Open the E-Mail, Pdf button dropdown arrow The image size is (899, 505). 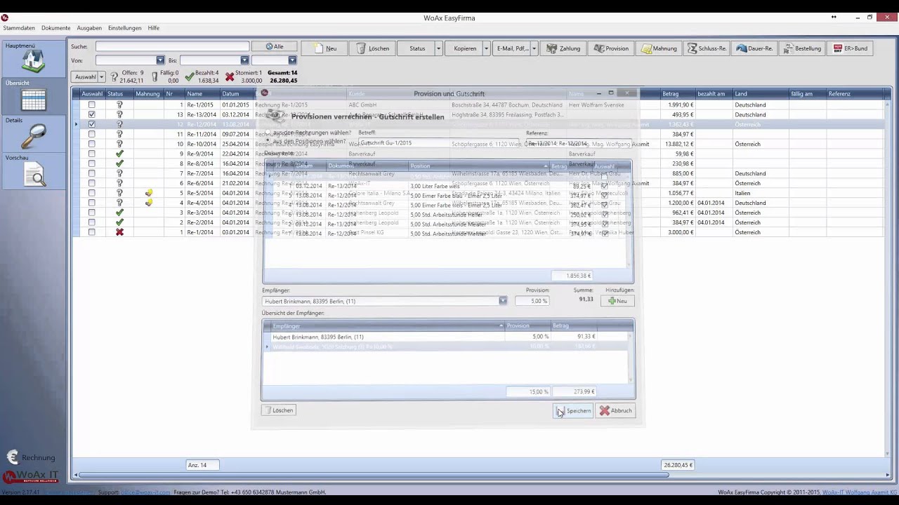pyautogui.click(x=534, y=48)
